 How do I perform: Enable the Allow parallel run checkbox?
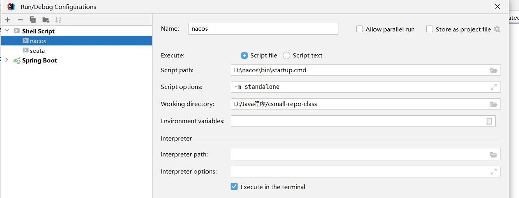[x=359, y=29]
